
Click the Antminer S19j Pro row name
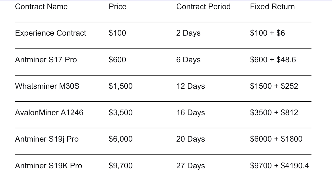[x=47, y=139]
